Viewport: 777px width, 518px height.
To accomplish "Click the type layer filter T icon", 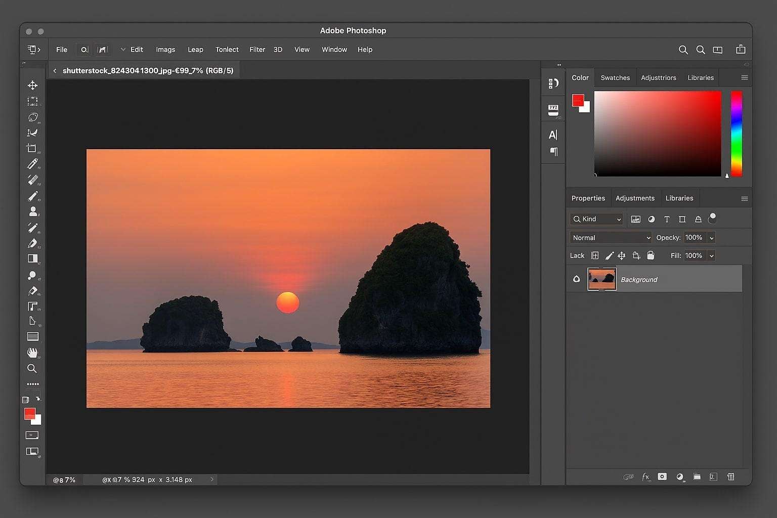I will [667, 219].
